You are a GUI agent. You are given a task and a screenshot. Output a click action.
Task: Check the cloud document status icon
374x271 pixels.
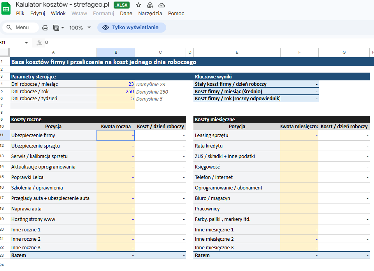162,5
